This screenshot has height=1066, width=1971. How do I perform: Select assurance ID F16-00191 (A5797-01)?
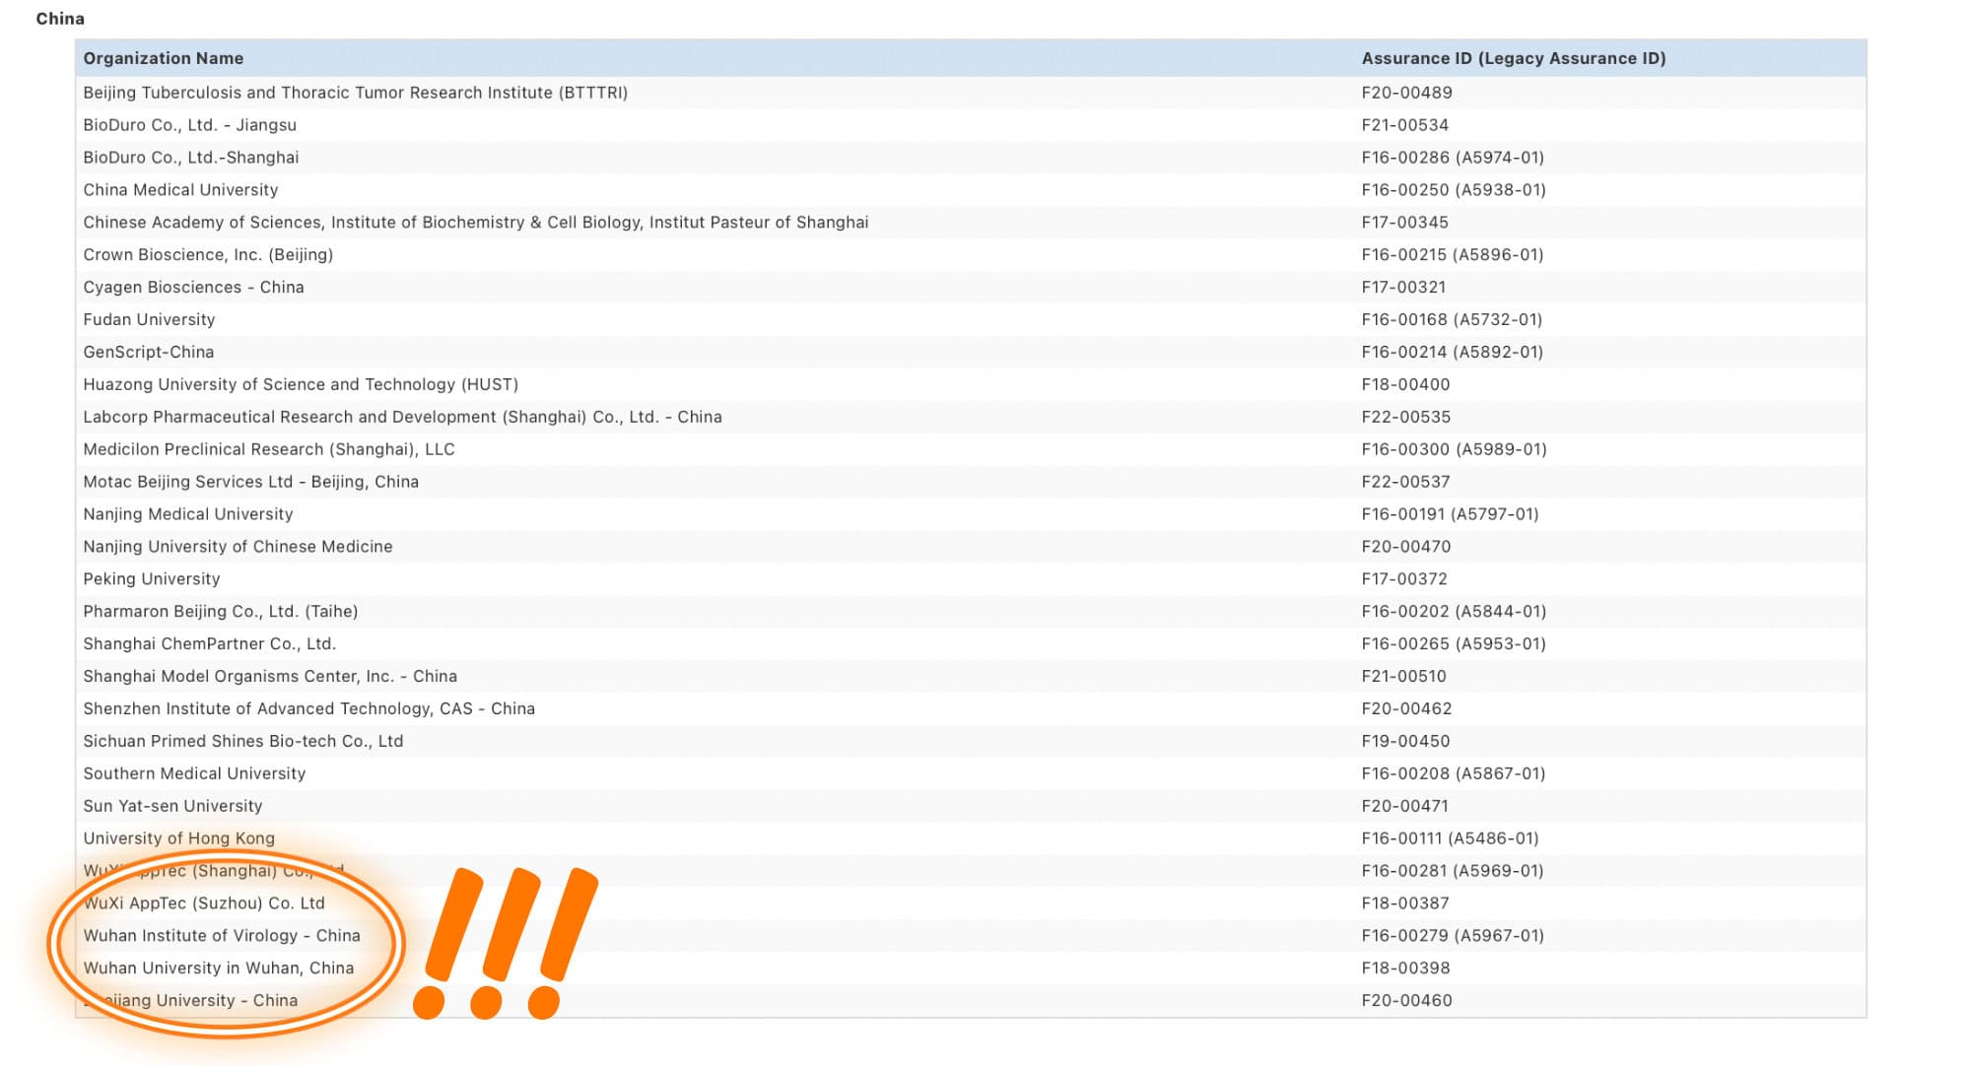[x=1450, y=515]
